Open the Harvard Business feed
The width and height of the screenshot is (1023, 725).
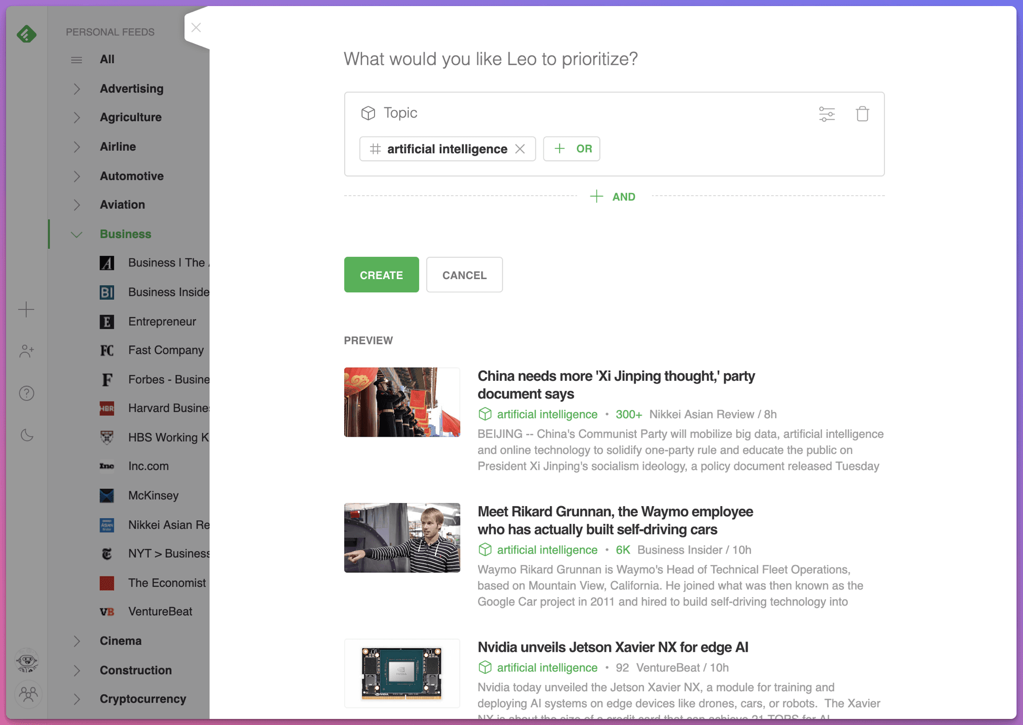coord(154,408)
